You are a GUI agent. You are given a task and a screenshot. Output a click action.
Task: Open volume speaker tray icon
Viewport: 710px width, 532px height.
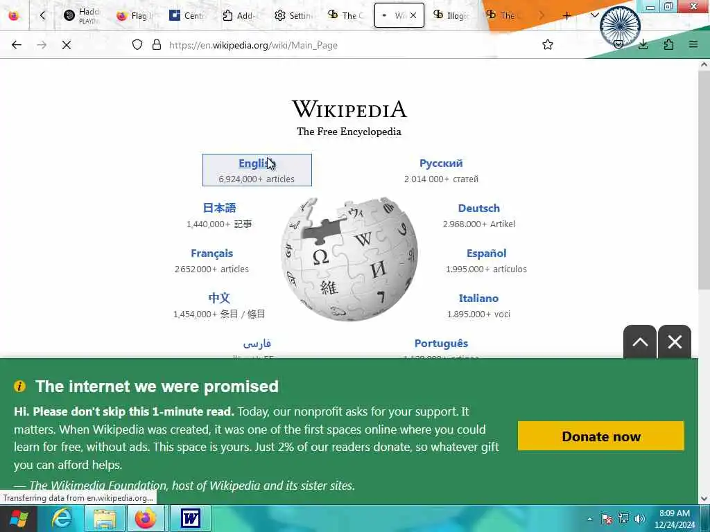(x=639, y=519)
